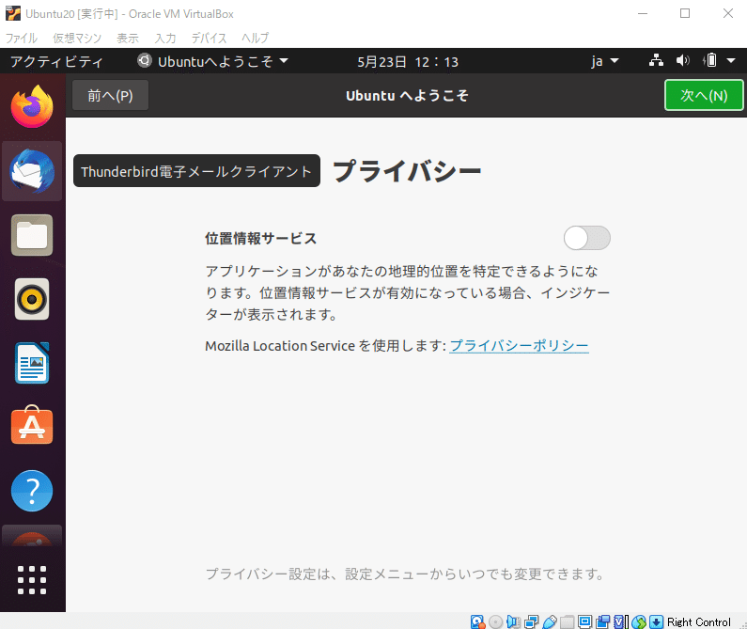Open the 入力 menu
The image size is (747, 629).
tap(165, 38)
